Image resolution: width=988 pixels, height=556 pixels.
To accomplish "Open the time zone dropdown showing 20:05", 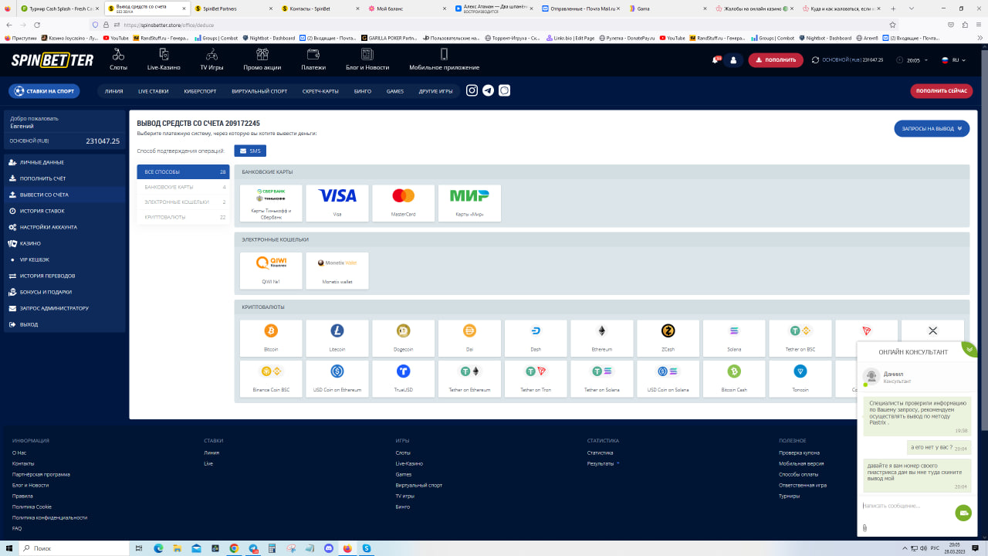I will point(912,60).
